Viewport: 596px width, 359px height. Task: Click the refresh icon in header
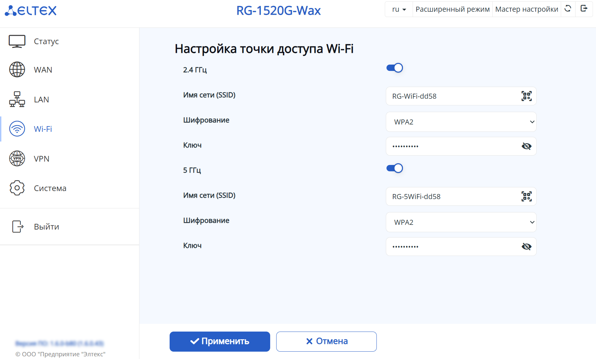pyautogui.click(x=568, y=9)
